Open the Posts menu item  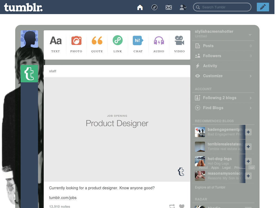coord(223,46)
